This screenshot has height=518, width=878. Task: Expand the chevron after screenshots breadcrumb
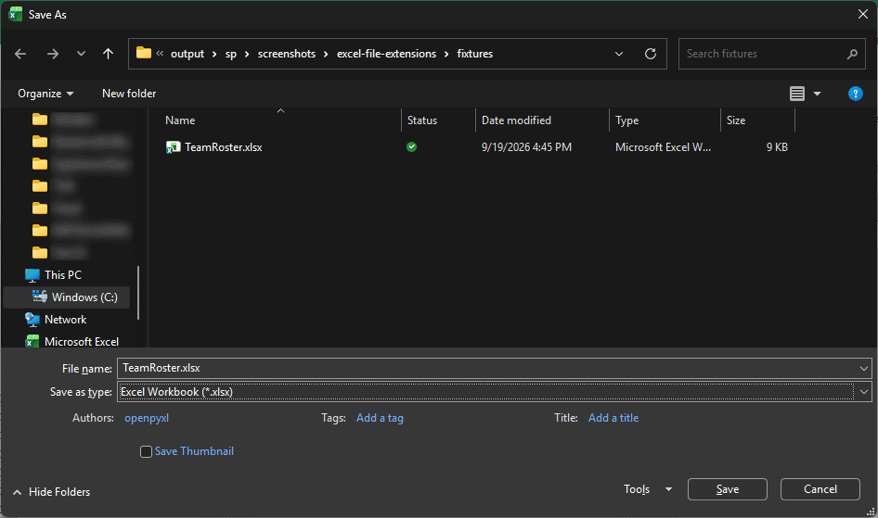pos(326,54)
